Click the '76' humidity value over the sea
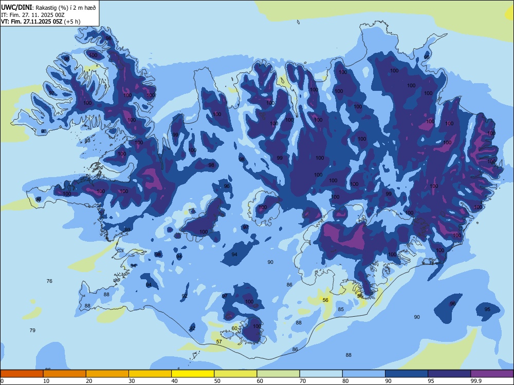 coord(49,281)
